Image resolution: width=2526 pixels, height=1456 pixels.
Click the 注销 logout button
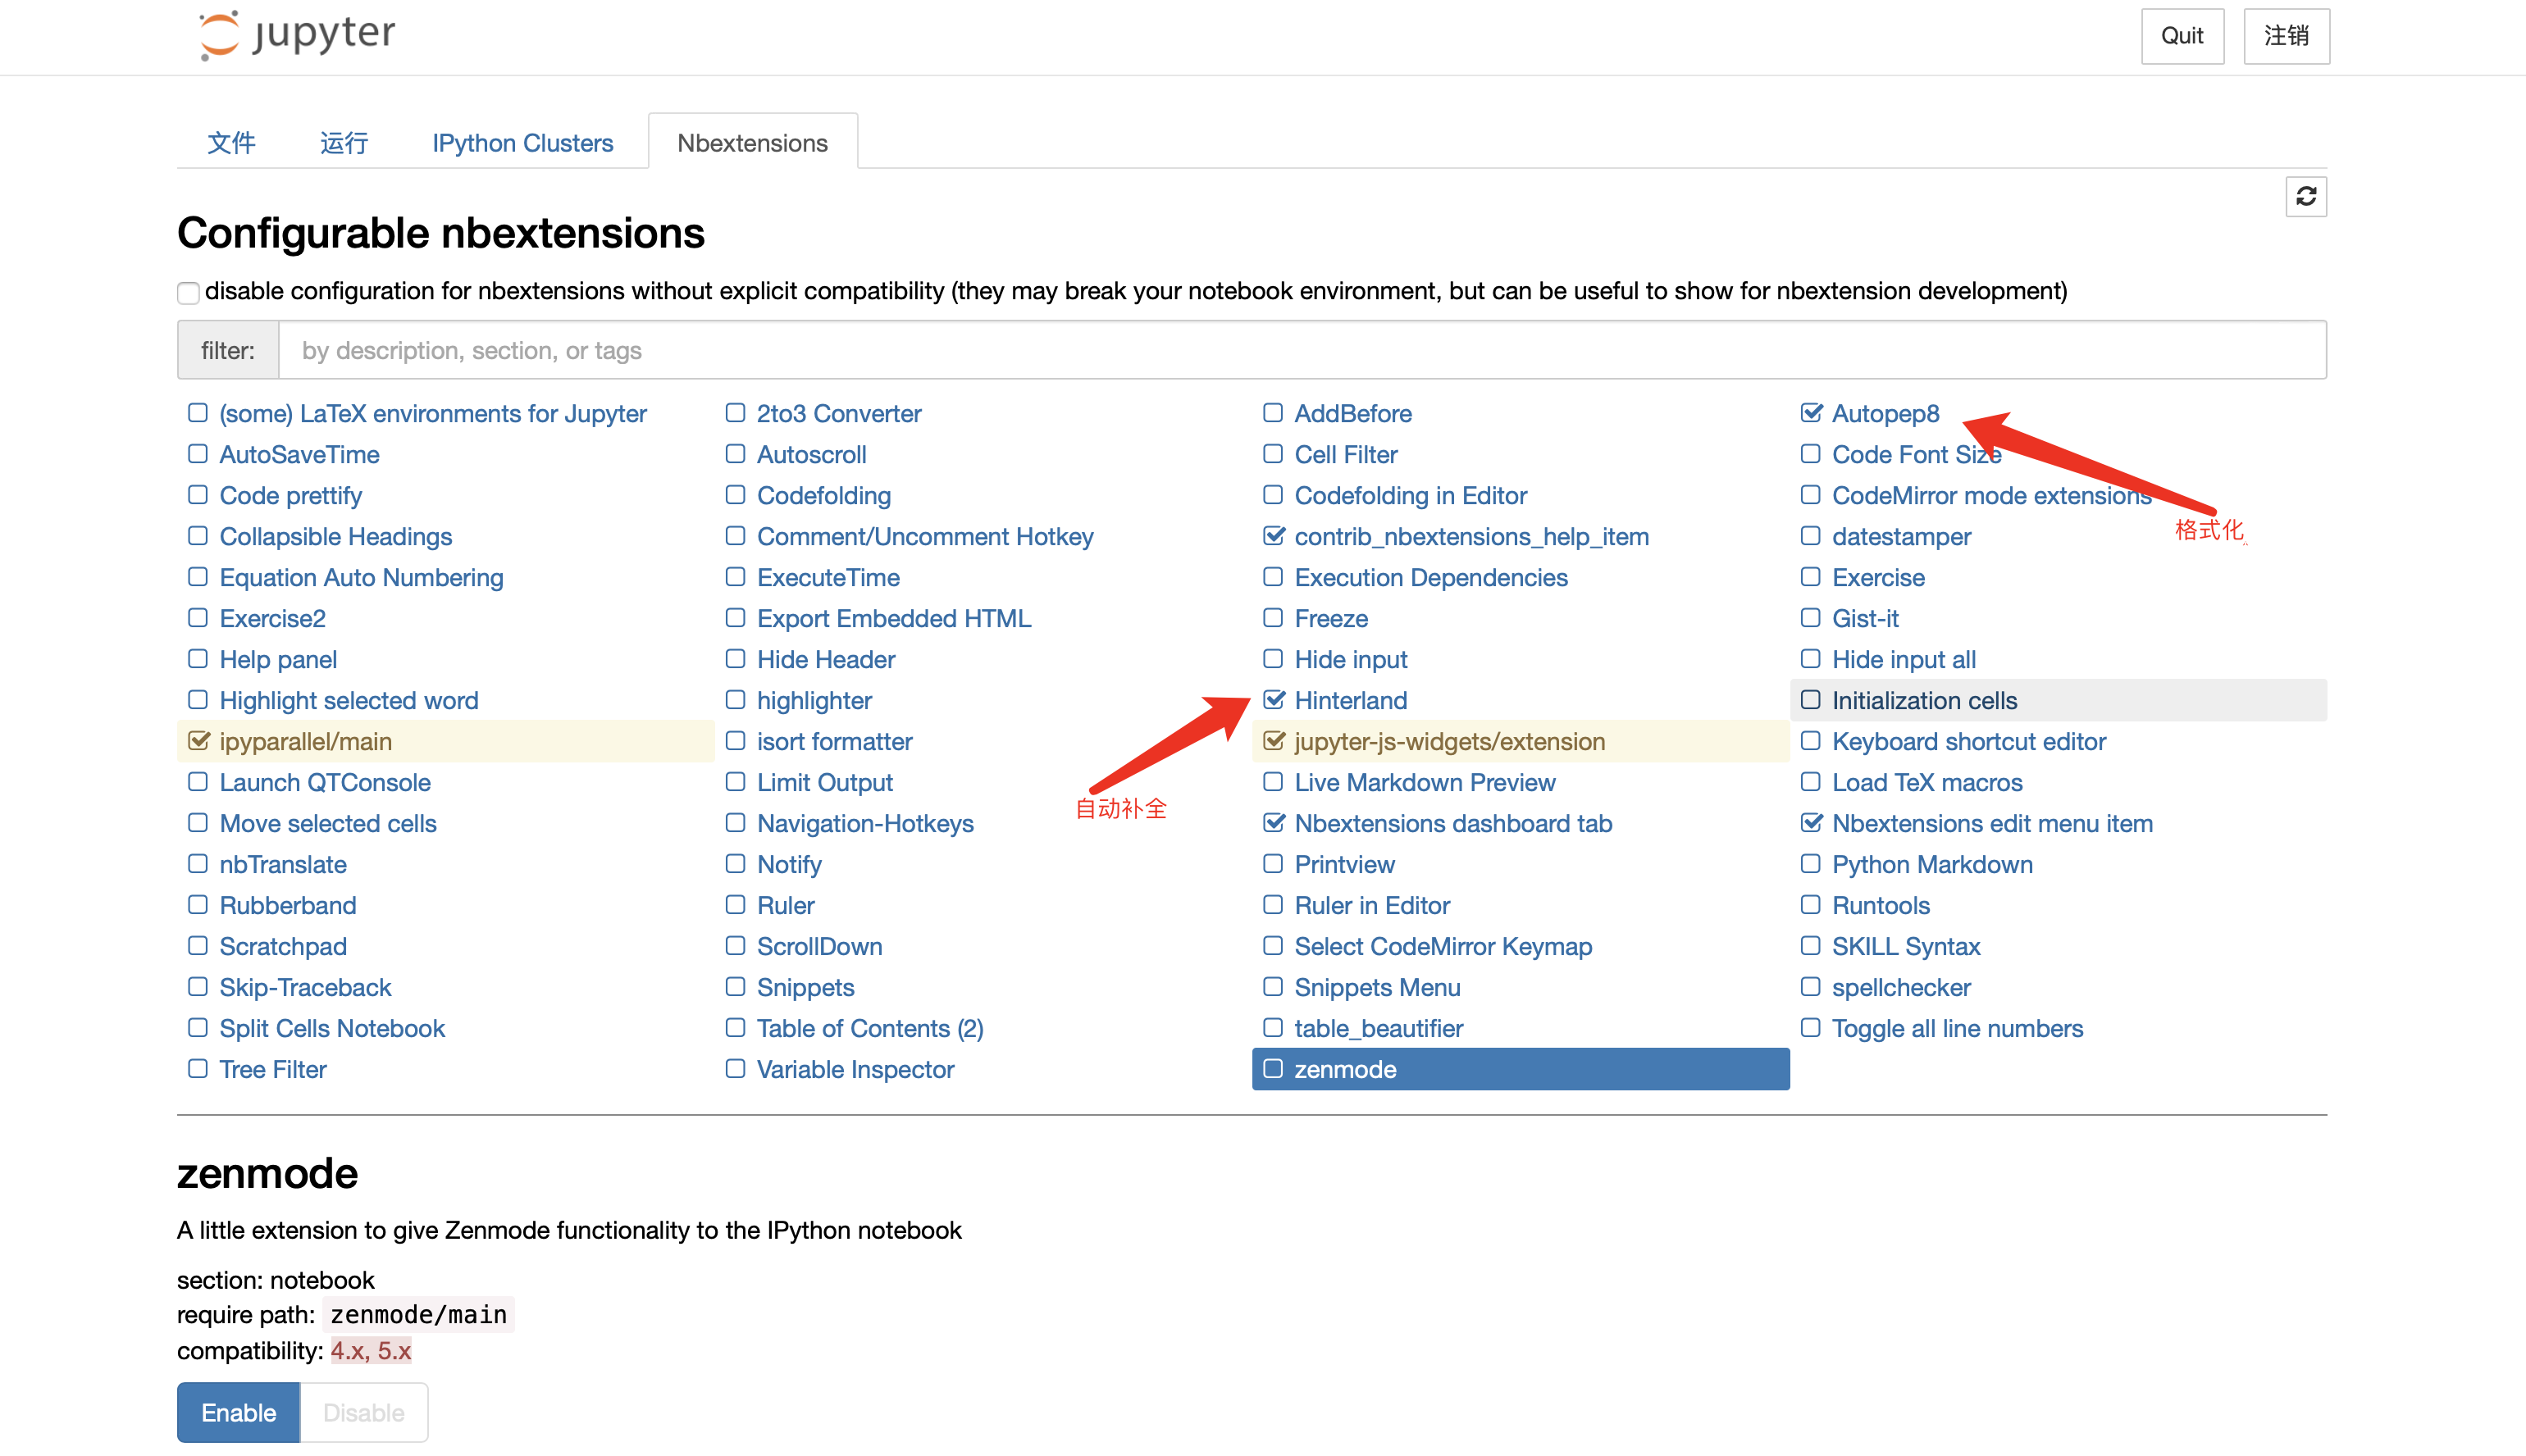[2286, 36]
